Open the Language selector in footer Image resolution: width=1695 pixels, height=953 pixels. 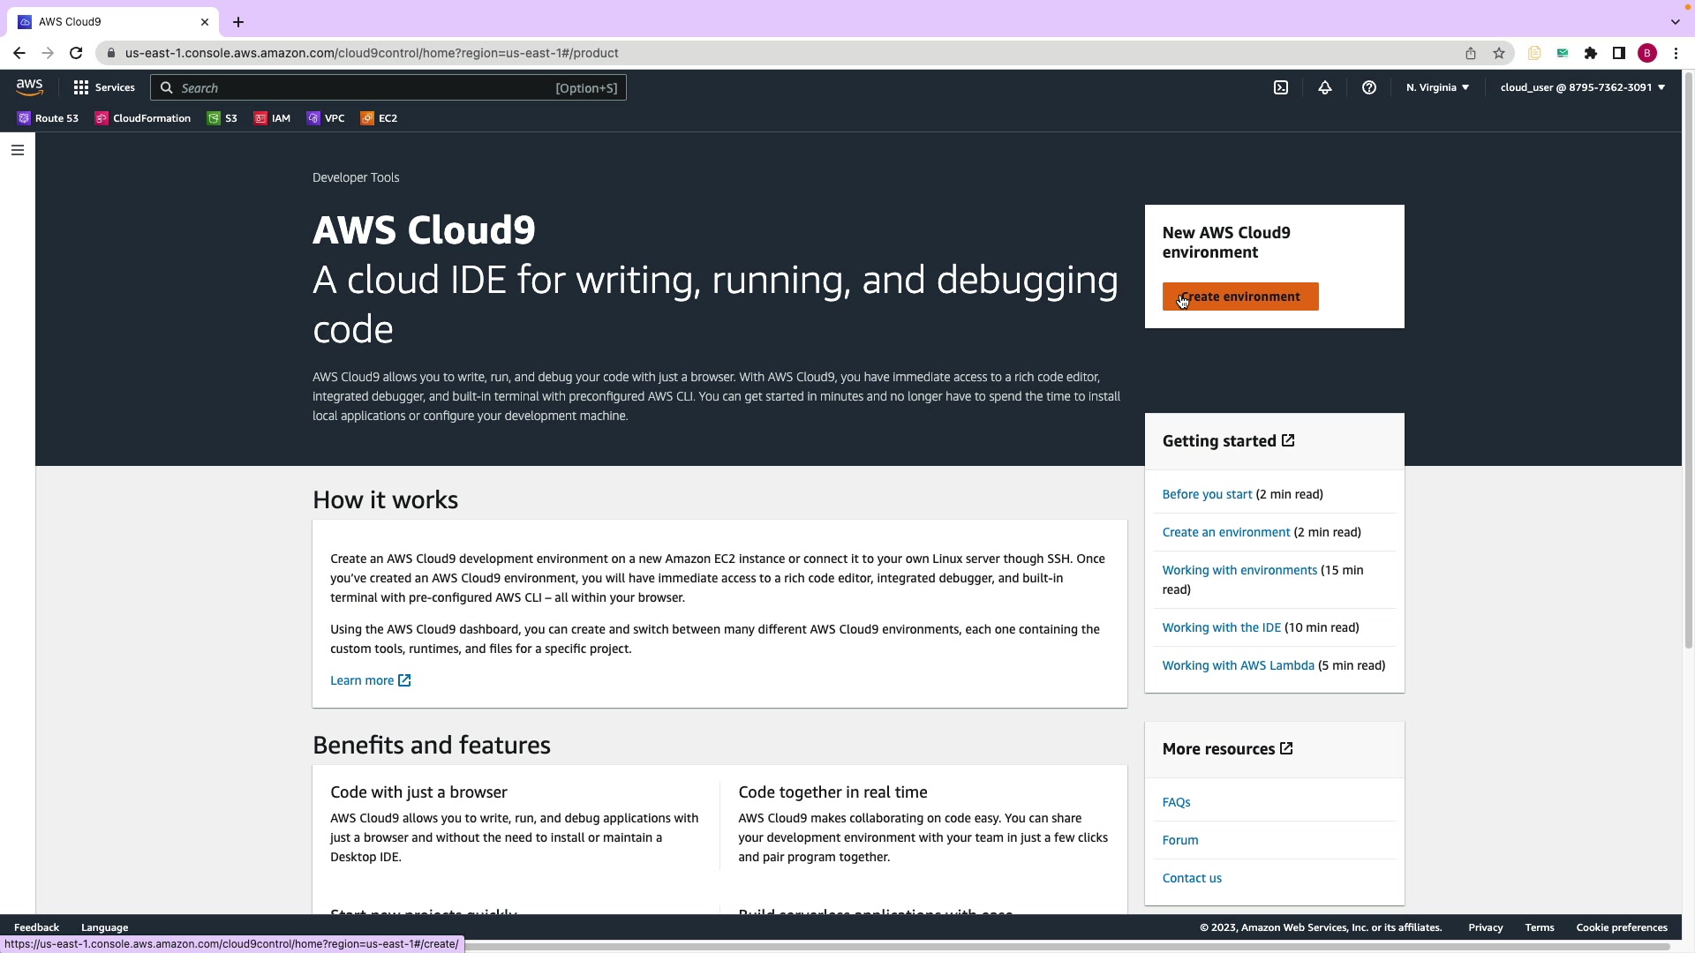coord(104,927)
